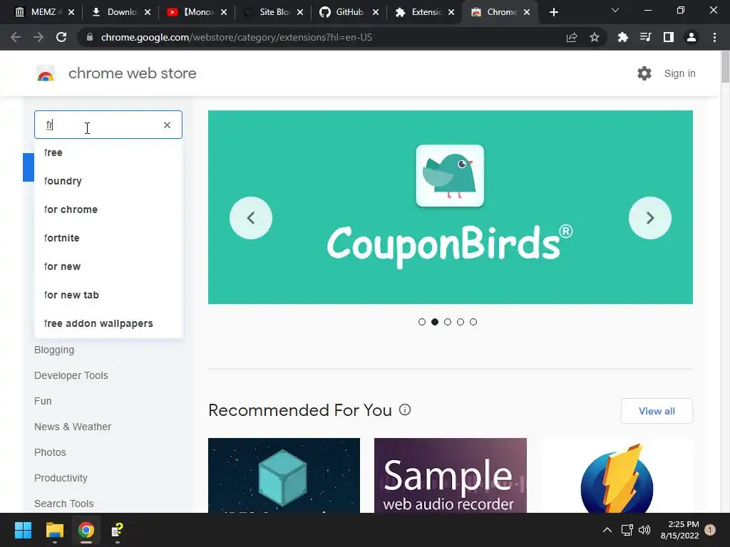Show the previous carousel slide

coord(251,218)
